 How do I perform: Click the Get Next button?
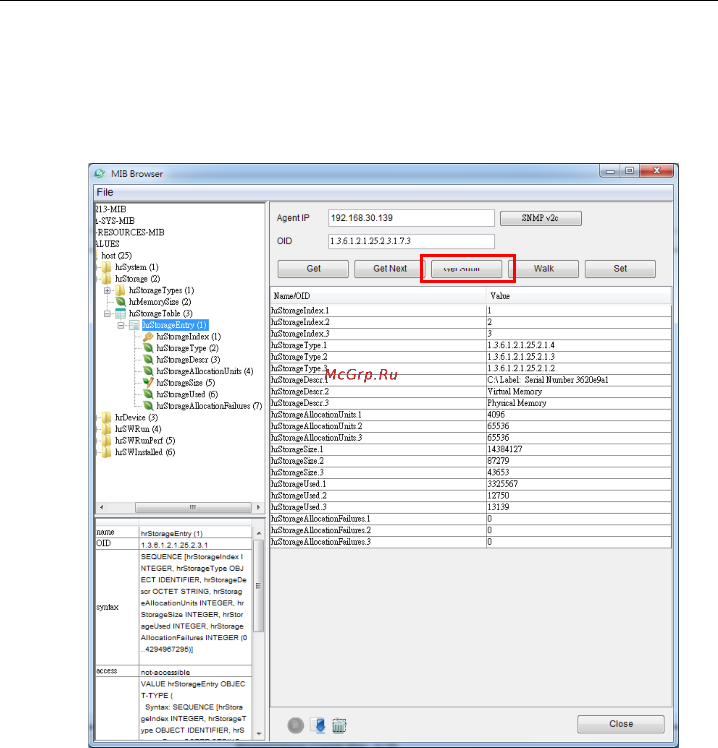[390, 269]
